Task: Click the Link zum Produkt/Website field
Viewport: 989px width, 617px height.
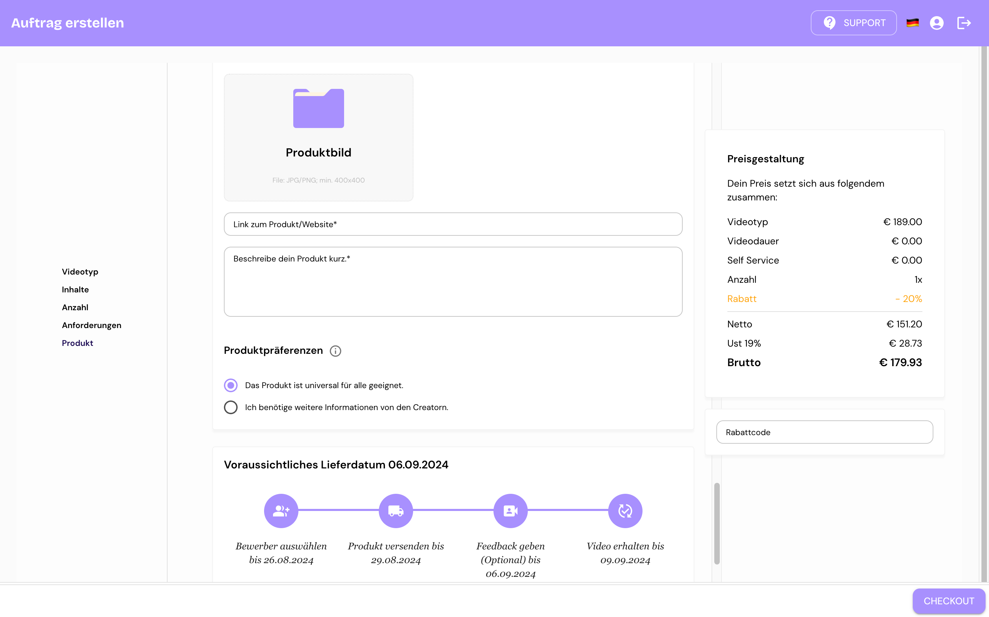Action: coord(453,224)
